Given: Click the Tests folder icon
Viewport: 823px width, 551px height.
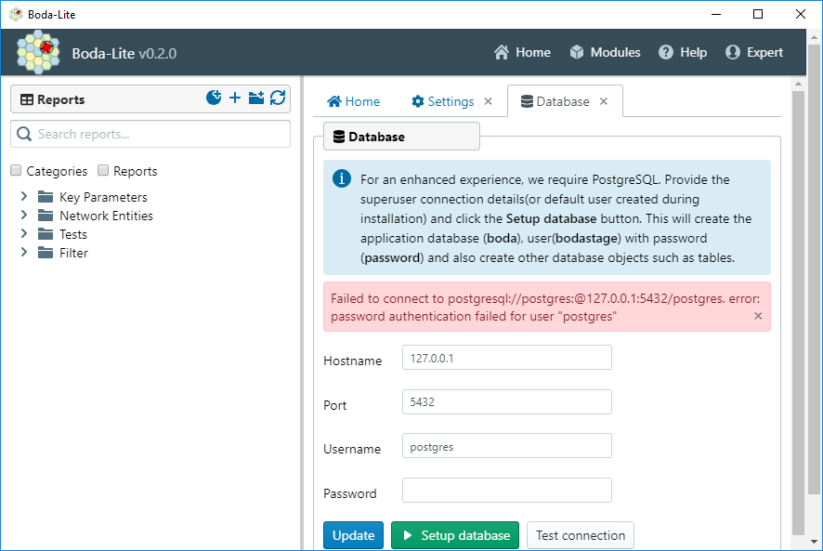Looking at the screenshot, I should [x=46, y=234].
